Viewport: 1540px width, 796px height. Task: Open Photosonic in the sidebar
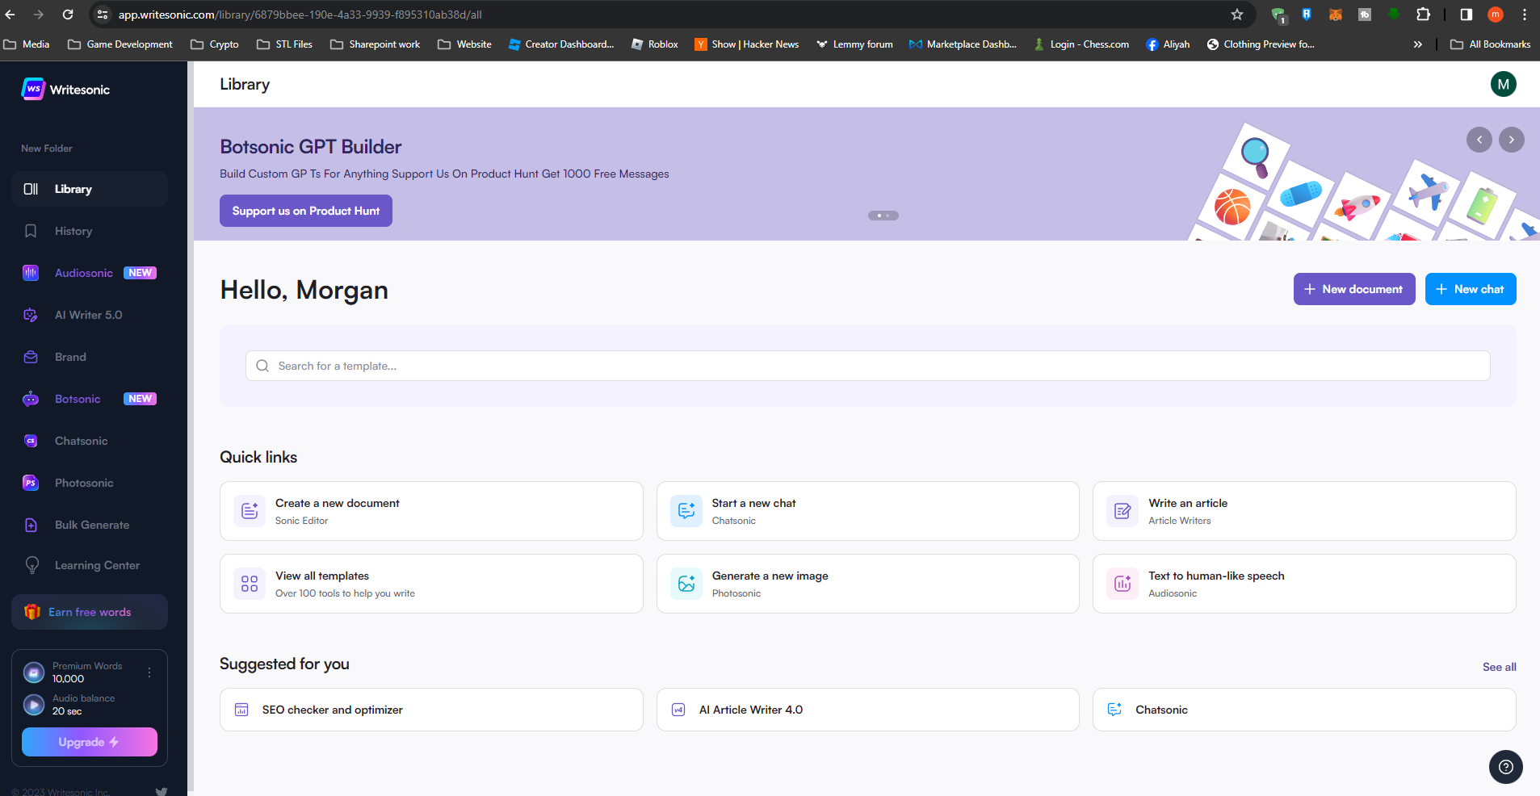pos(84,483)
